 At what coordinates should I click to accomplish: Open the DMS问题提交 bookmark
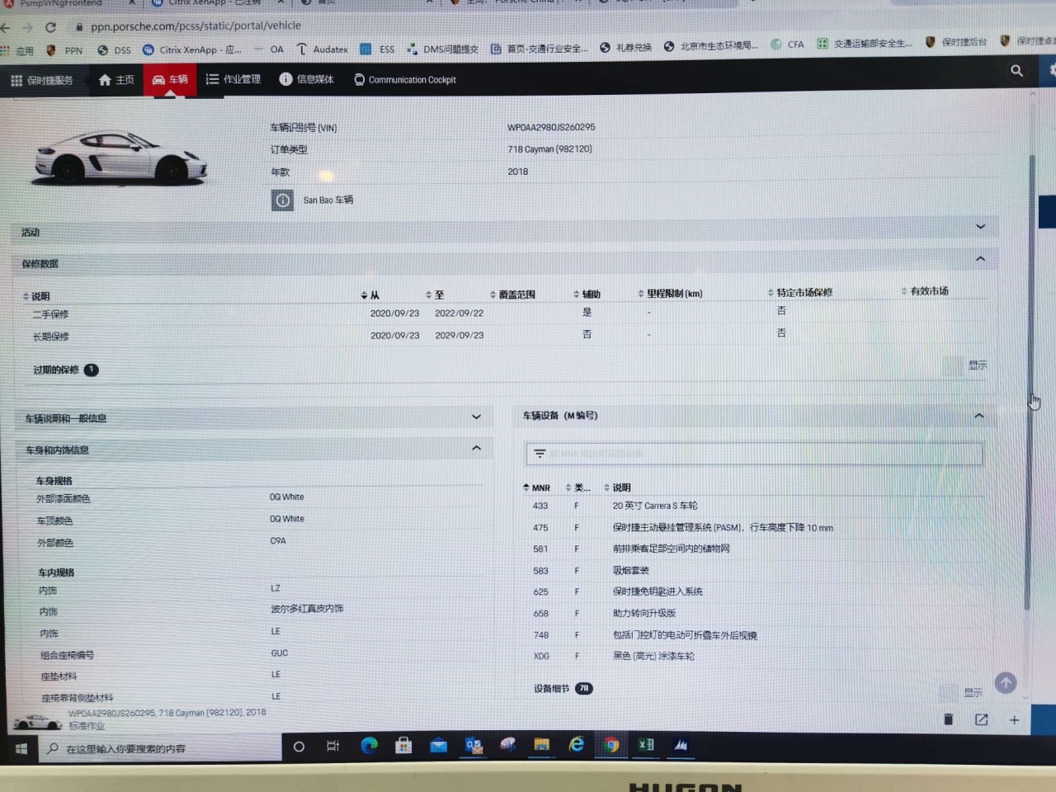click(x=443, y=49)
